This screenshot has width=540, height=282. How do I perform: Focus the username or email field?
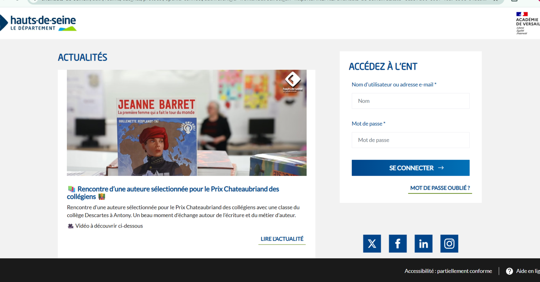[x=410, y=101]
